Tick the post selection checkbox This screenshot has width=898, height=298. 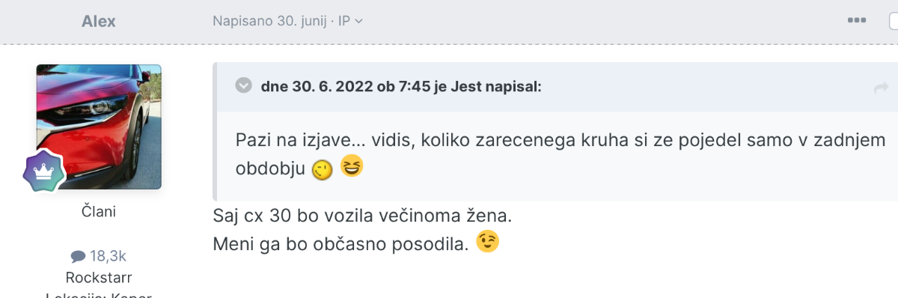(893, 21)
